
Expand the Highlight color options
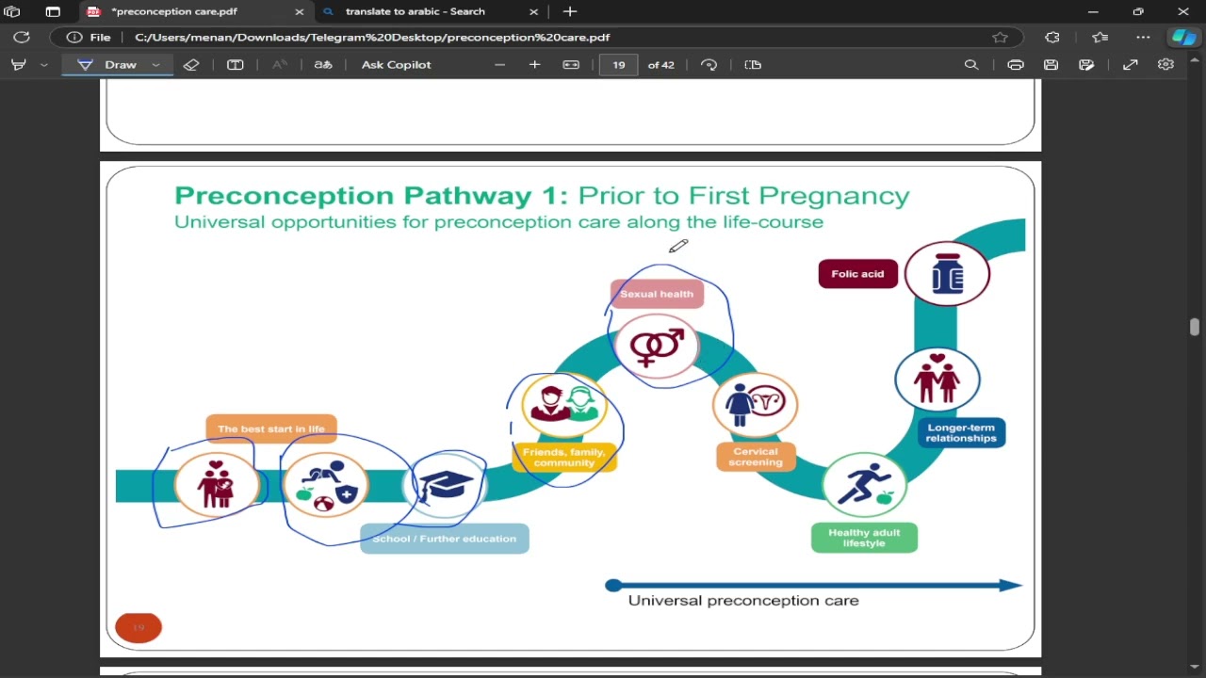click(43, 65)
